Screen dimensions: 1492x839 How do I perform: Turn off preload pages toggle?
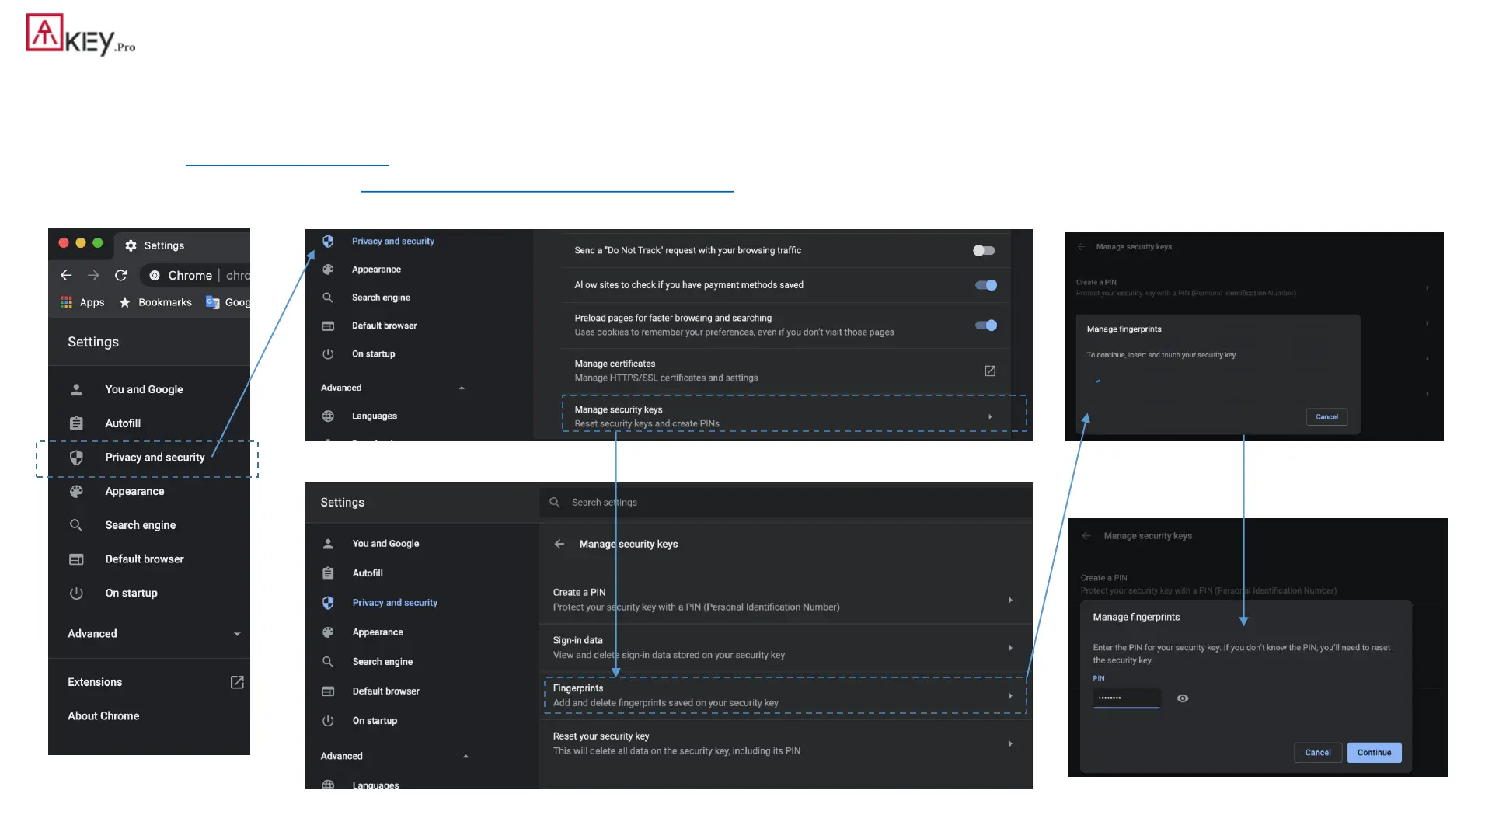tap(985, 326)
